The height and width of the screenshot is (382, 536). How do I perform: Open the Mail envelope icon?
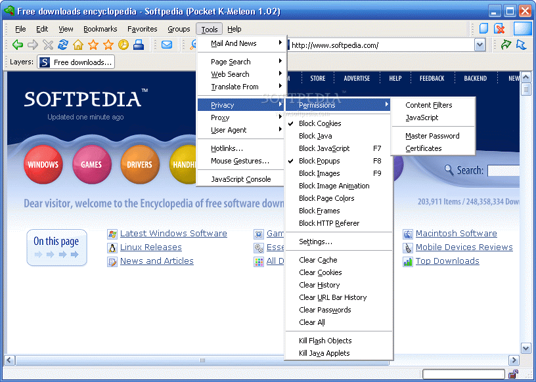tap(167, 45)
